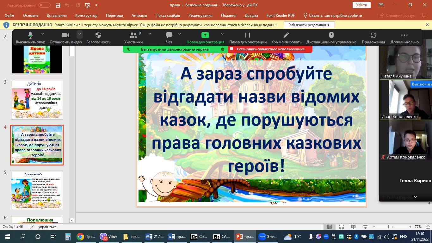Viewport: 432px width, 243px height.
Task: Click Артем Коноваленко video tile
Action: point(406,140)
